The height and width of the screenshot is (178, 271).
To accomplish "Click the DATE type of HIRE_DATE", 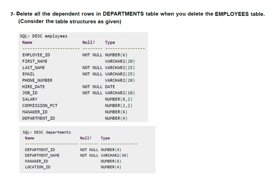I will pos(110,87).
